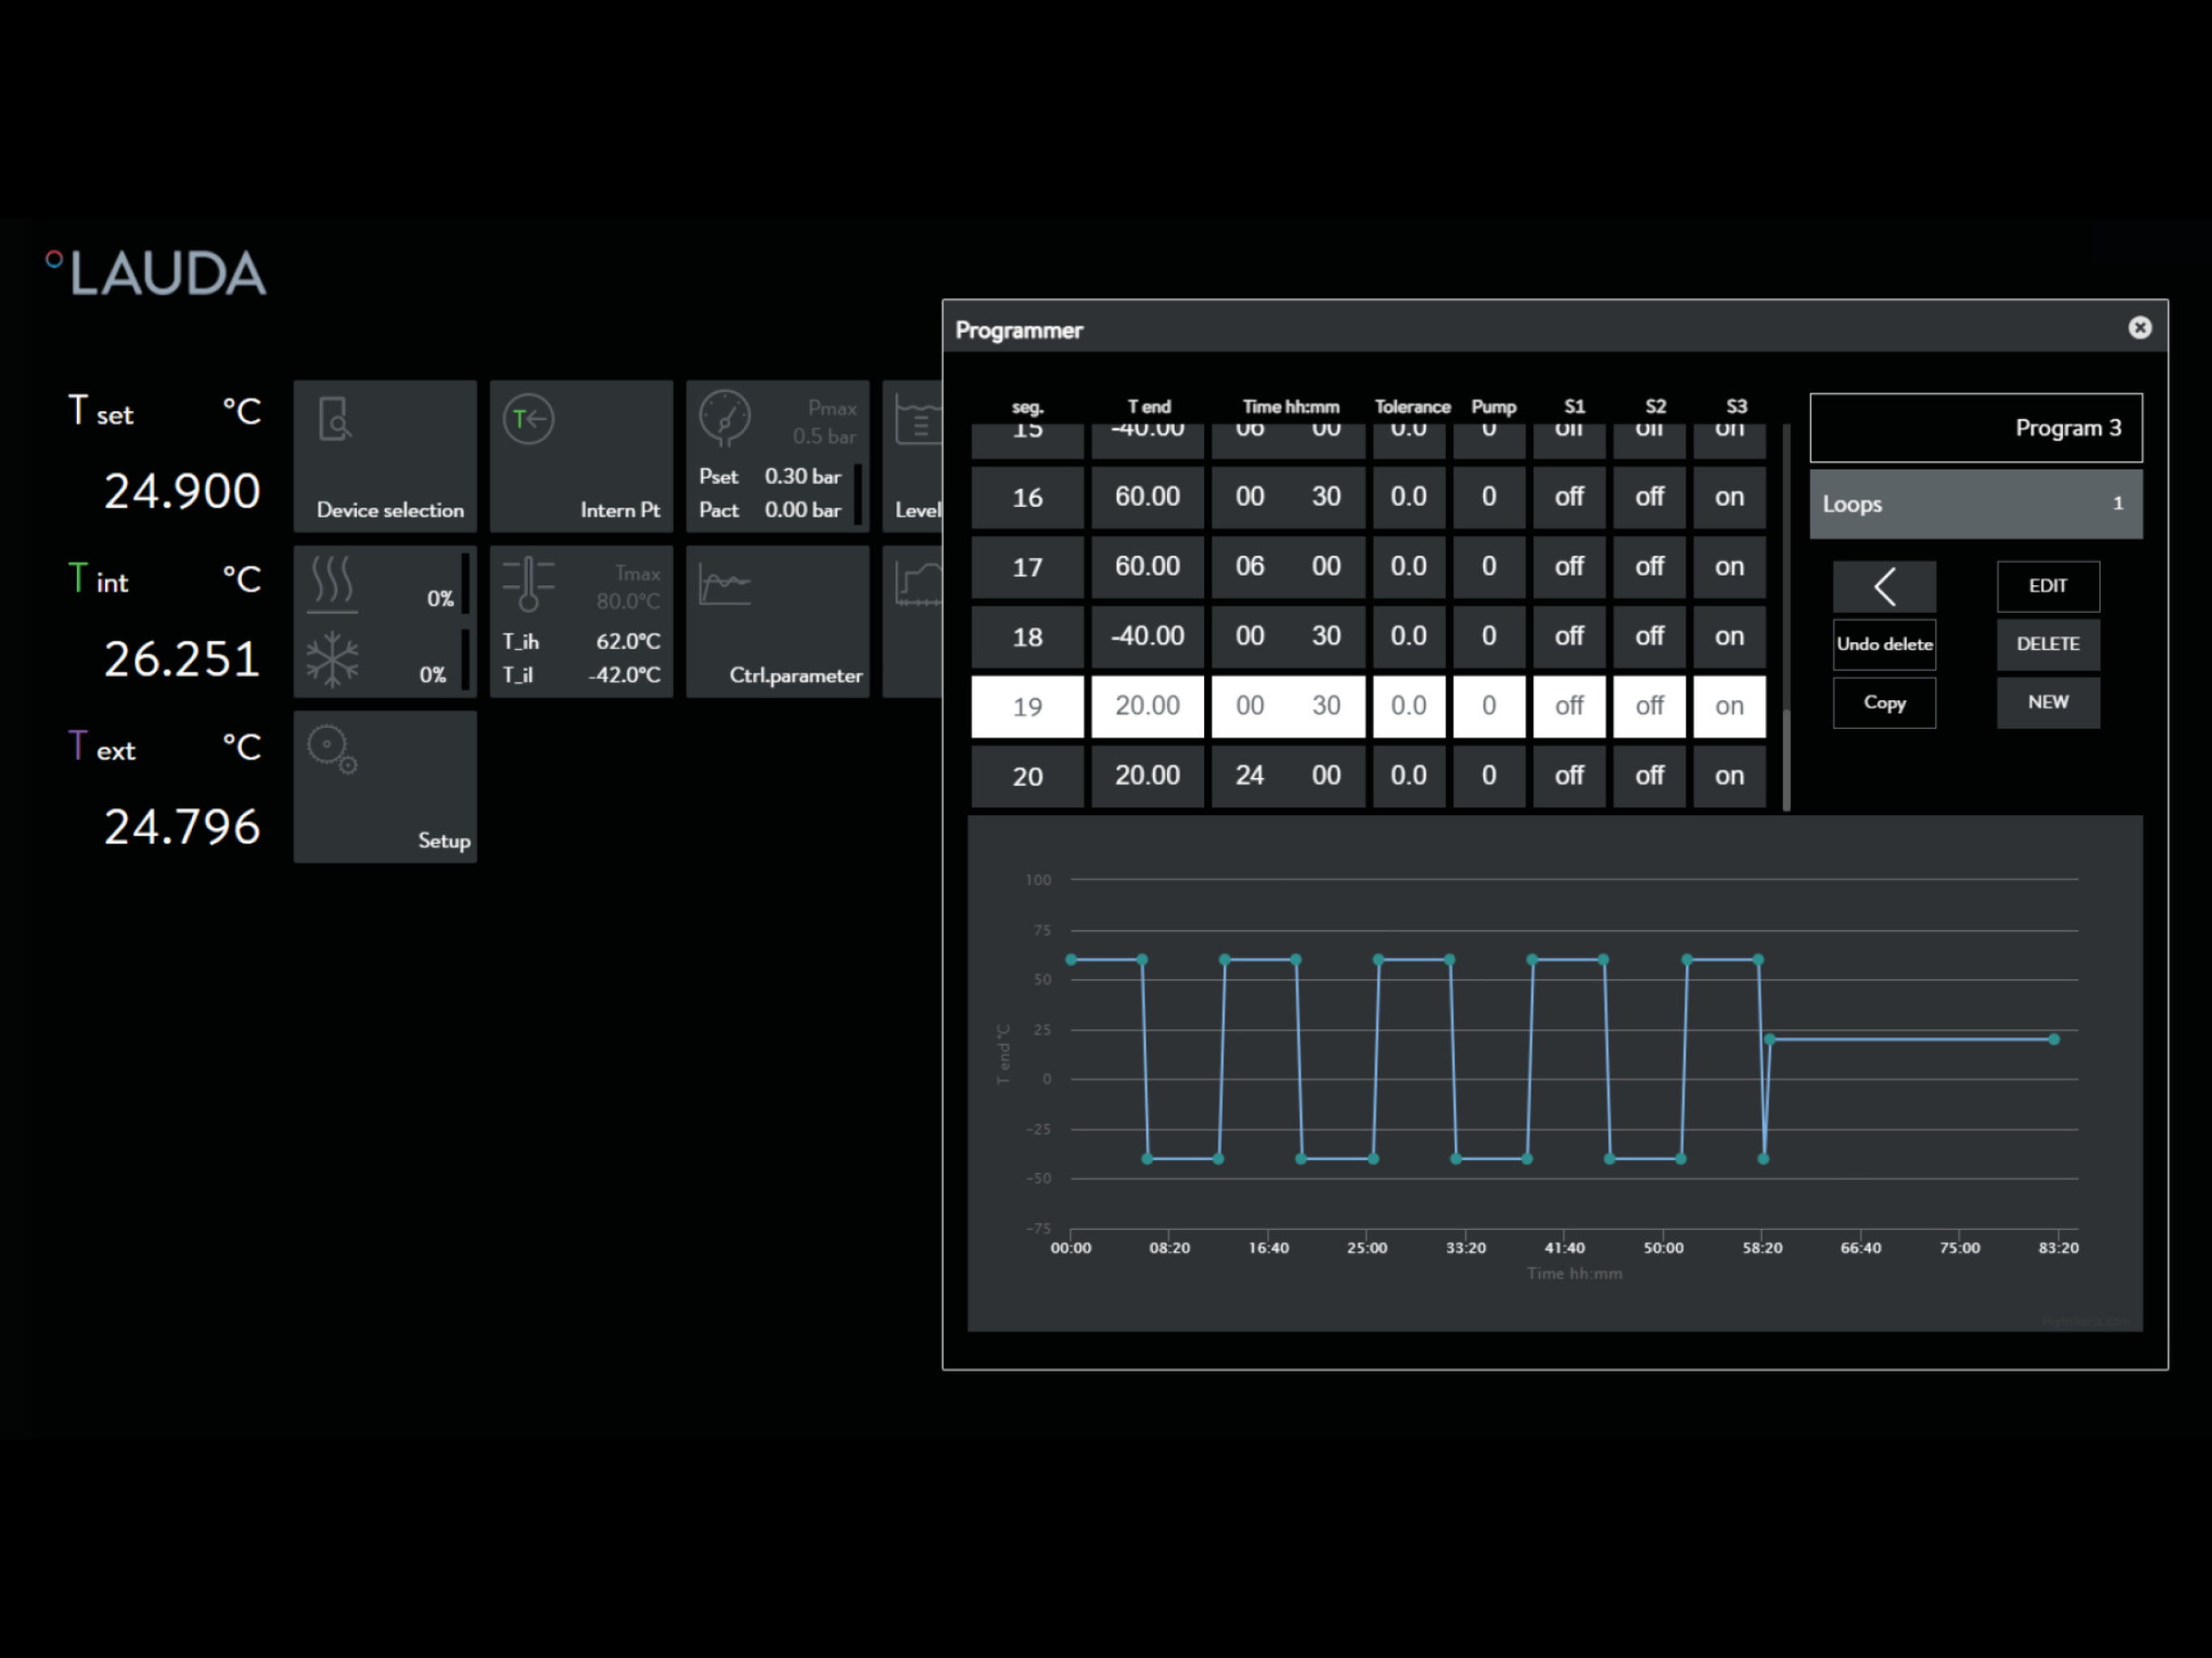The height and width of the screenshot is (1658, 2212).
Task: Click the T end column header
Action: click(1149, 407)
